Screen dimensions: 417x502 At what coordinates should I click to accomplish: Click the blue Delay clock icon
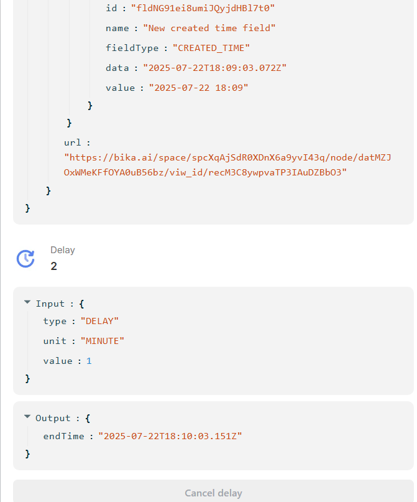(25, 258)
